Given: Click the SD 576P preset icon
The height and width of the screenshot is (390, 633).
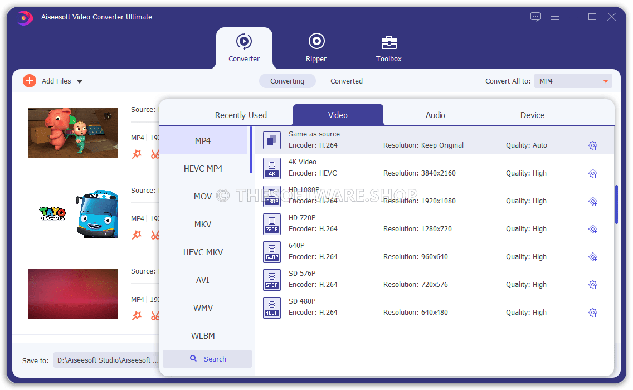Looking at the screenshot, I should pyautogui.click(x=272, y=279).
